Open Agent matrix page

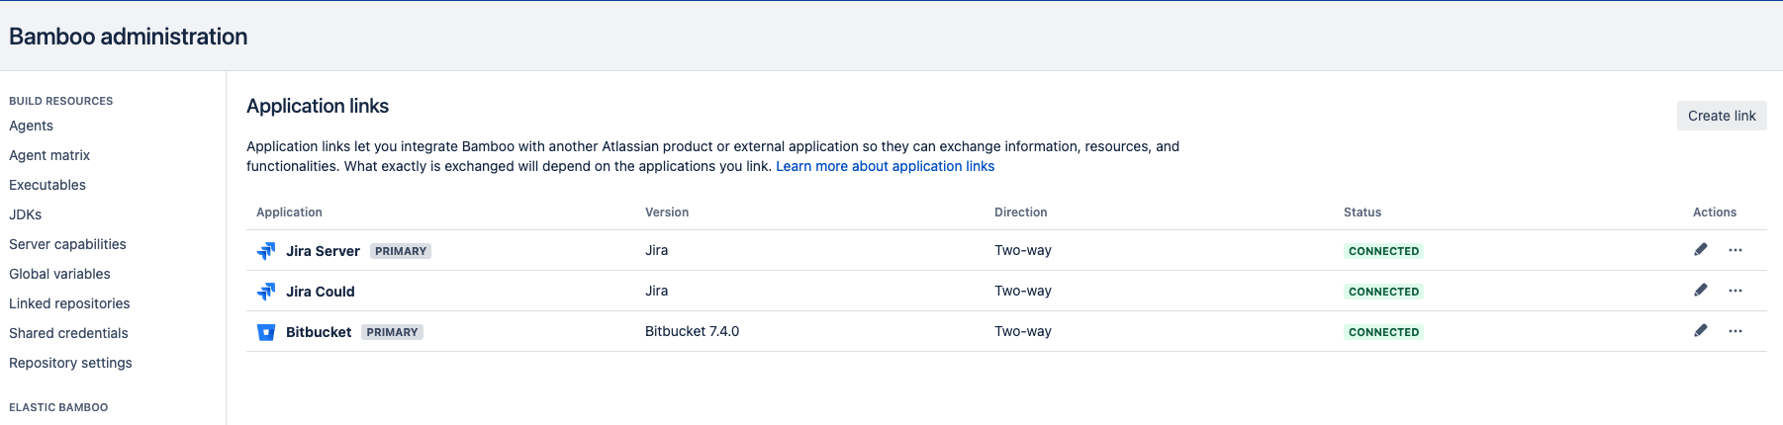[x=49, y=155]
